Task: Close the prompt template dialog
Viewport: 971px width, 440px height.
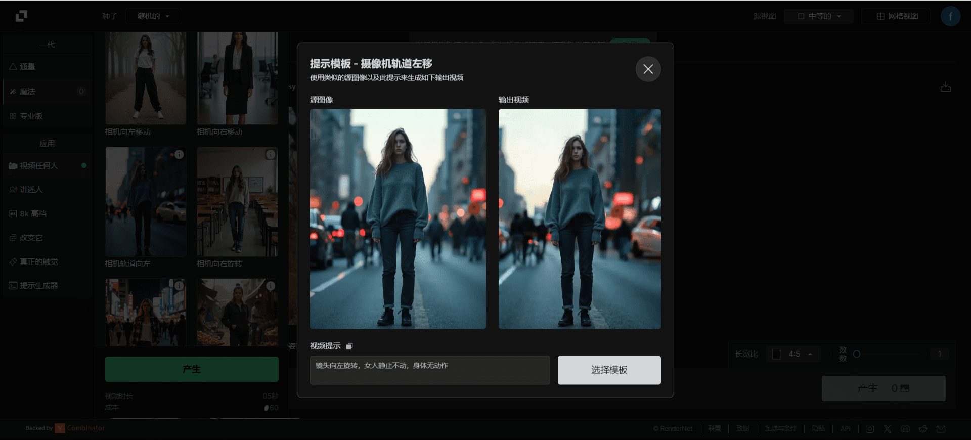Action: [648, 69]
